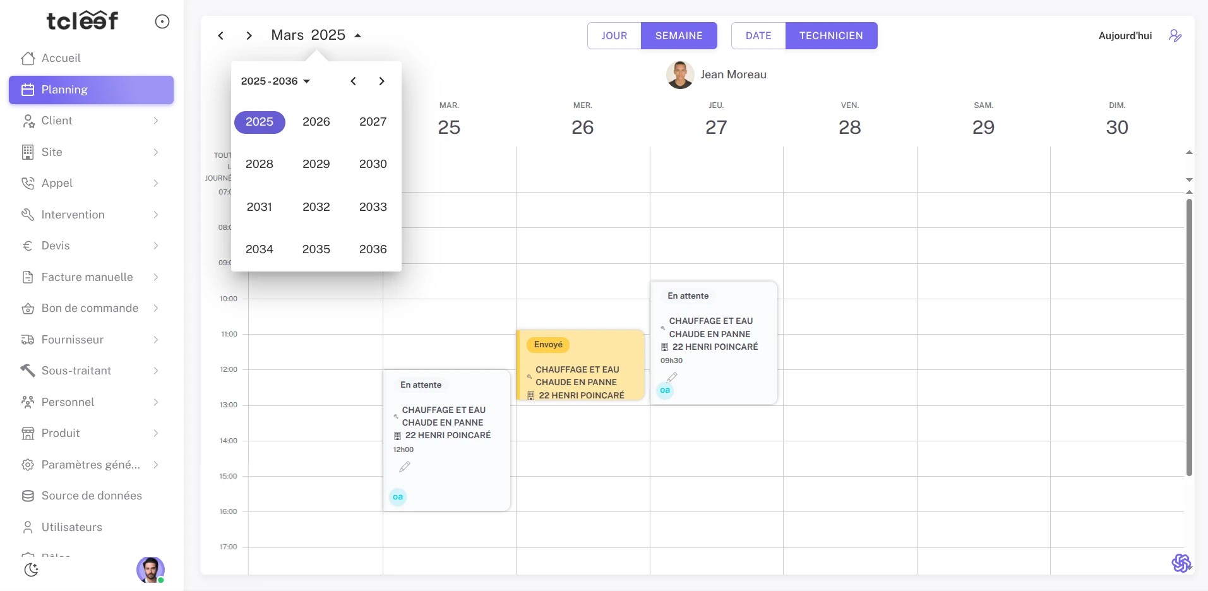Viewport: 1208px width, 591px height.
Task: Switch the planning view to JOUR
Action: pyautogui.click(x=613, y=35)
